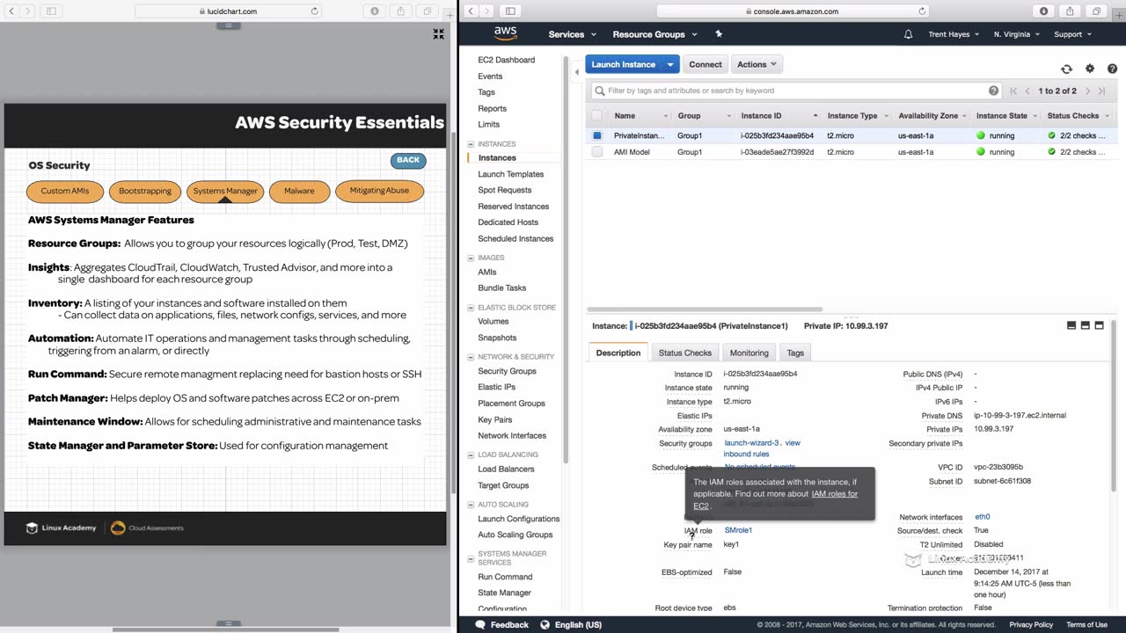This screenshot has width=1126, height=633.
Task: Open the N. Virginia region selector
Action: (x=1017, y=34)
